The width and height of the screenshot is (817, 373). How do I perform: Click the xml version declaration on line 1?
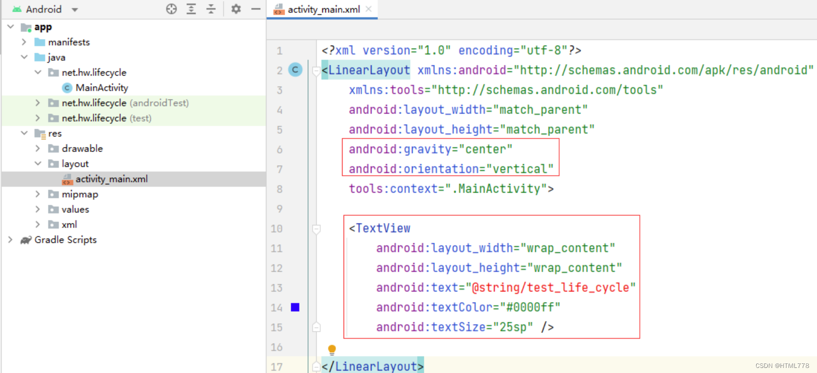(452, 50)
